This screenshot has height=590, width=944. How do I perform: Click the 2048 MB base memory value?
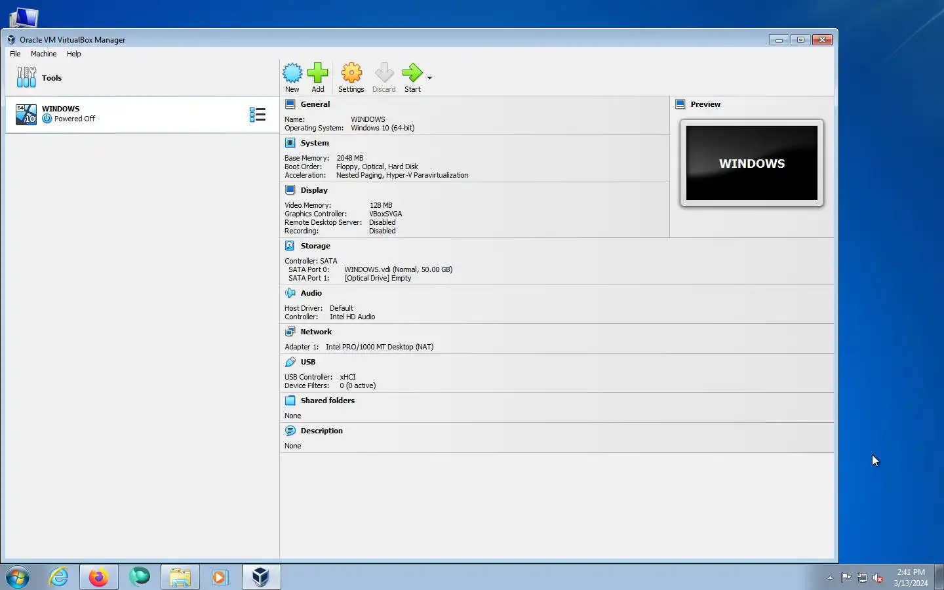pyautogui.click(x=350, y=157)
